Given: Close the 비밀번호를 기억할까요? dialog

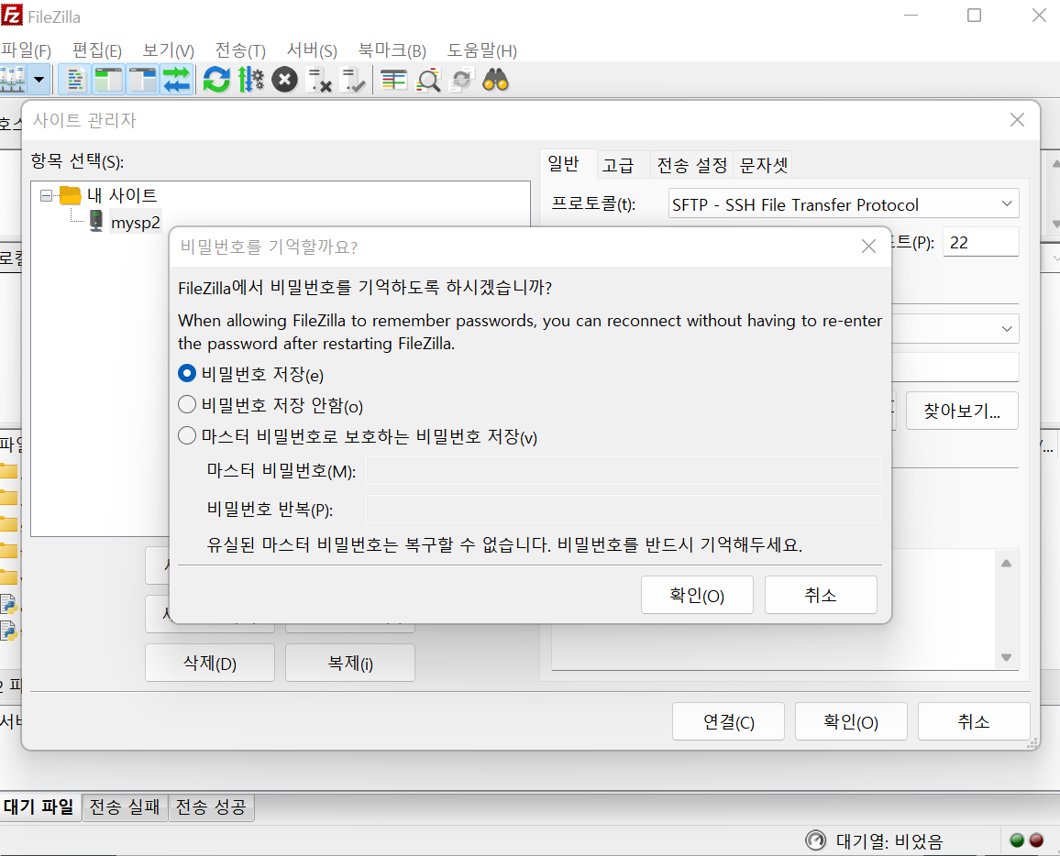Looking at the screenshot, I should click(868, 247).
